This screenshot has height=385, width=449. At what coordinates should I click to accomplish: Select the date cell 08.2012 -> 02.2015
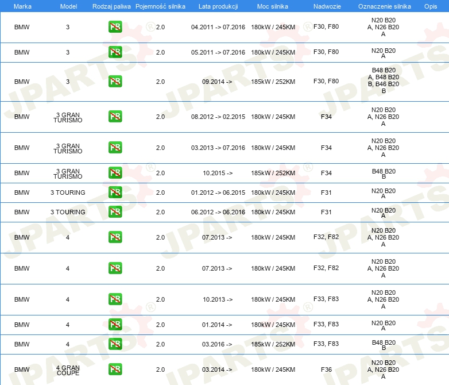point(218,117)
